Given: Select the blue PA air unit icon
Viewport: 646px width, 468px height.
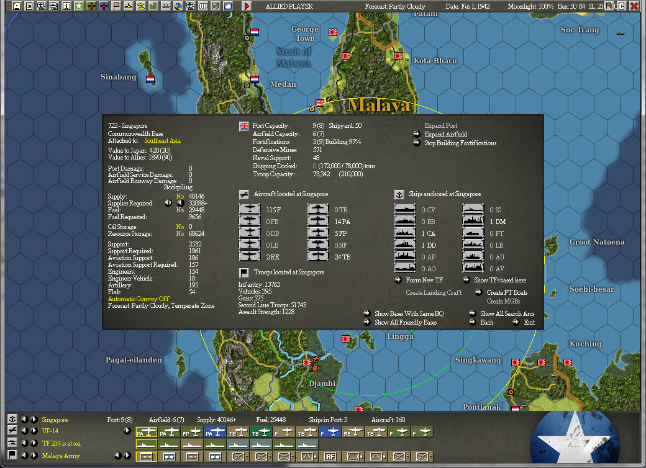Looking at the screenshot, I should tap(216, 432).
